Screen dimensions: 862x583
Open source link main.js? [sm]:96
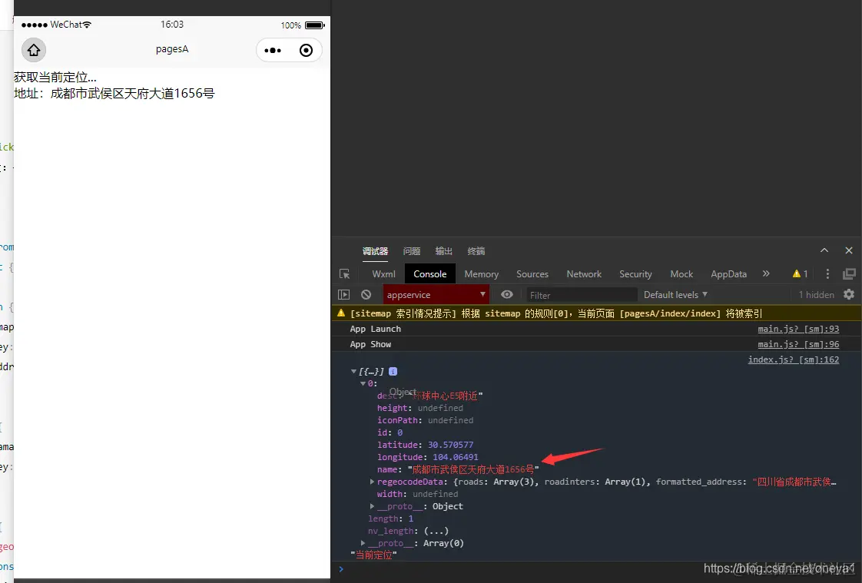[798, 344]
